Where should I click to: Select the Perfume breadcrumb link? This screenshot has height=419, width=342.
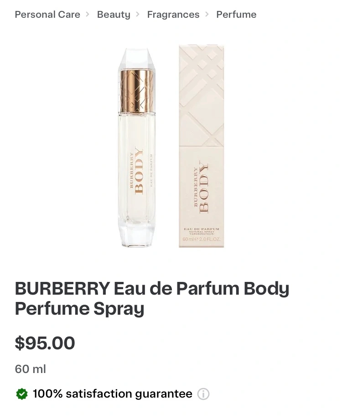236,15
